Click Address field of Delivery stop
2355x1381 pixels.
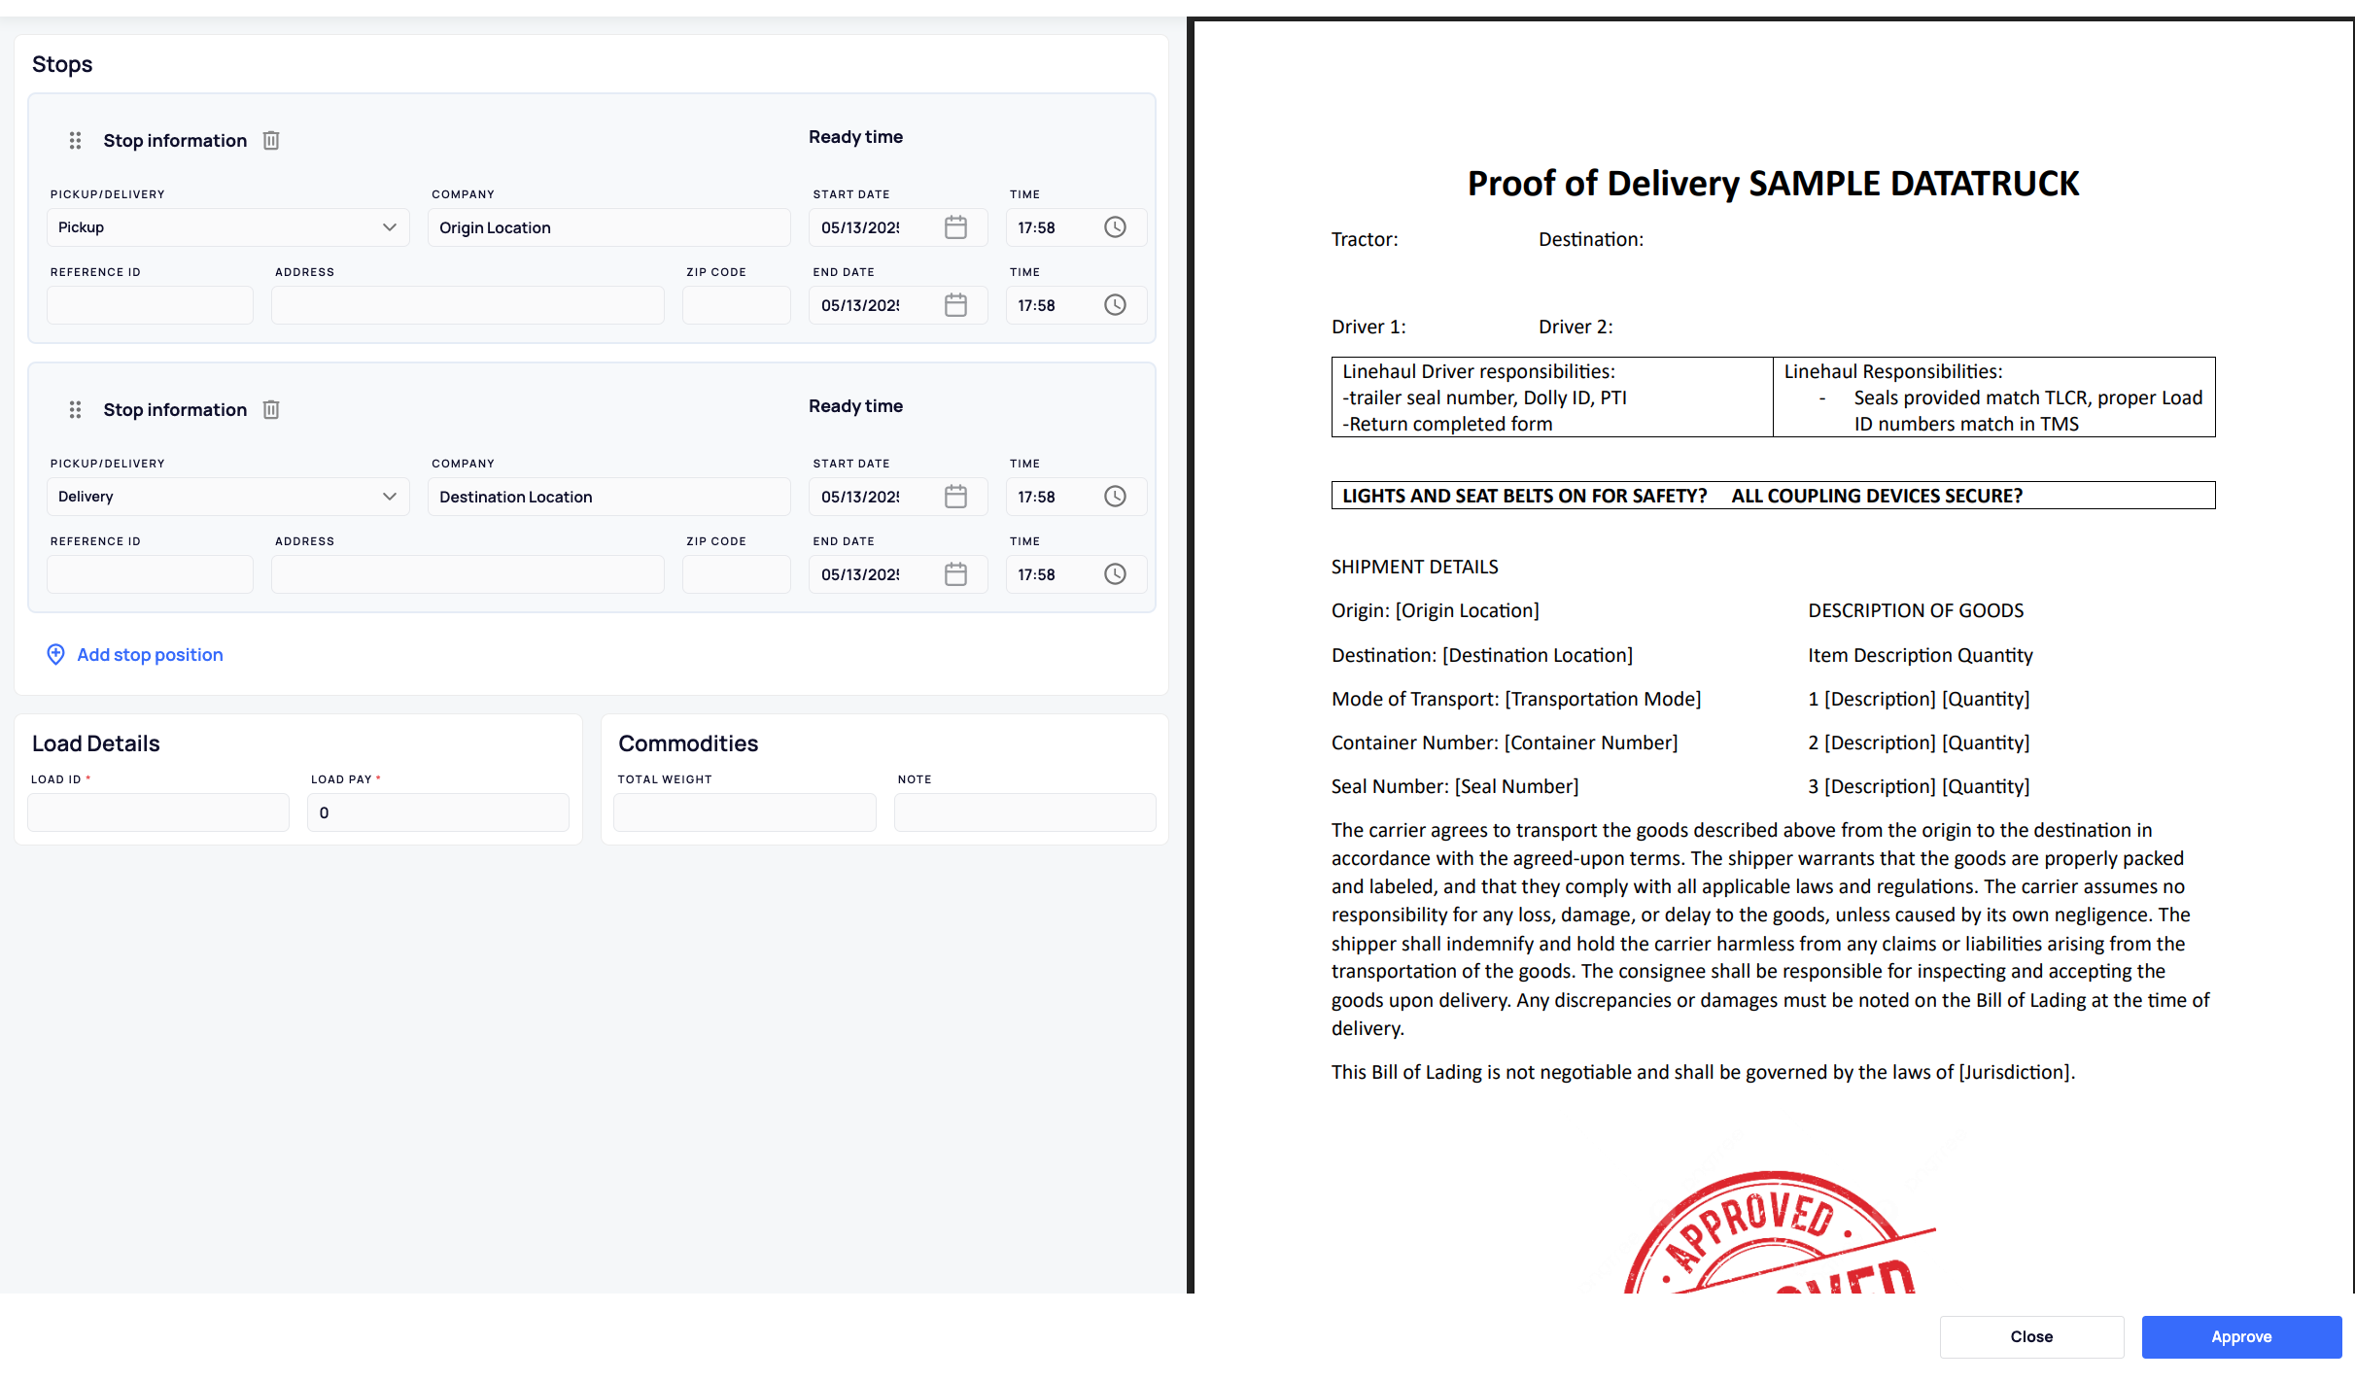tap(468, 574)
